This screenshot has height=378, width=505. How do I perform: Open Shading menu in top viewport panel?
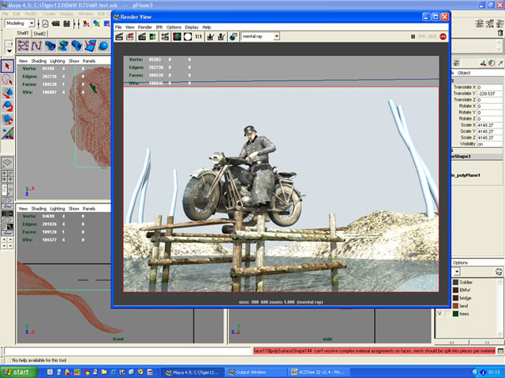tap(39, 61)
